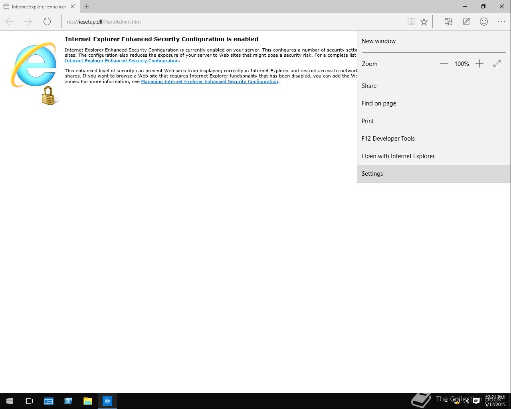
Task: Open Action Center notifications icon
Action: click(x=476, y=401)
